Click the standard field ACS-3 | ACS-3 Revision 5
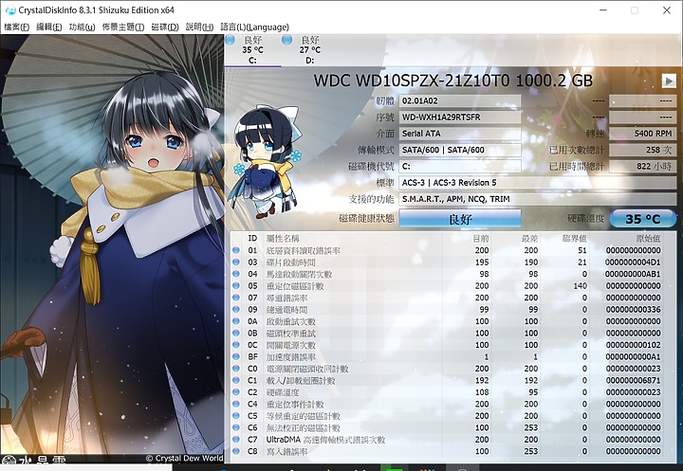 [538, 183]
